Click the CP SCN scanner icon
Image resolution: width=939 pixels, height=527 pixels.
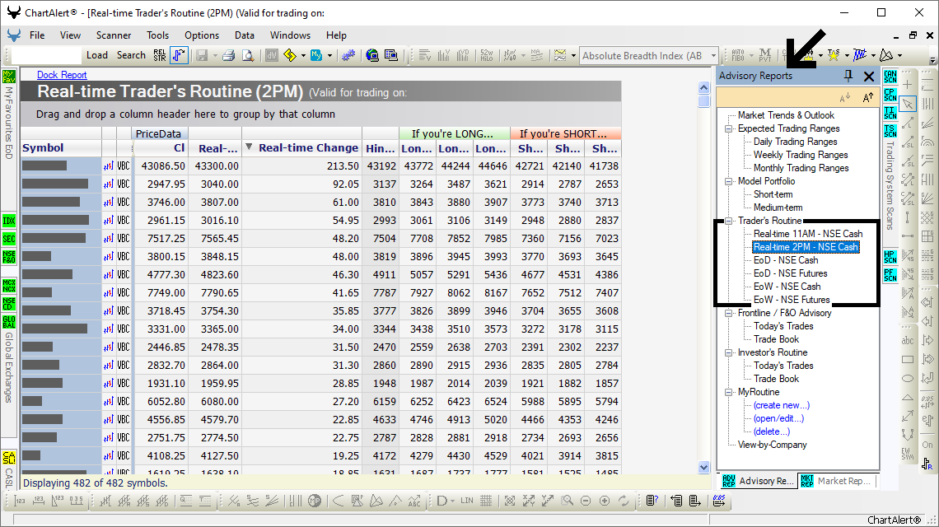coord(890,95)
